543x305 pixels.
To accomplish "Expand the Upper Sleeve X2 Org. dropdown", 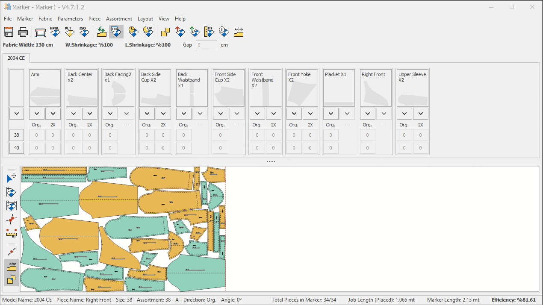I will click(x=404, y=114).
